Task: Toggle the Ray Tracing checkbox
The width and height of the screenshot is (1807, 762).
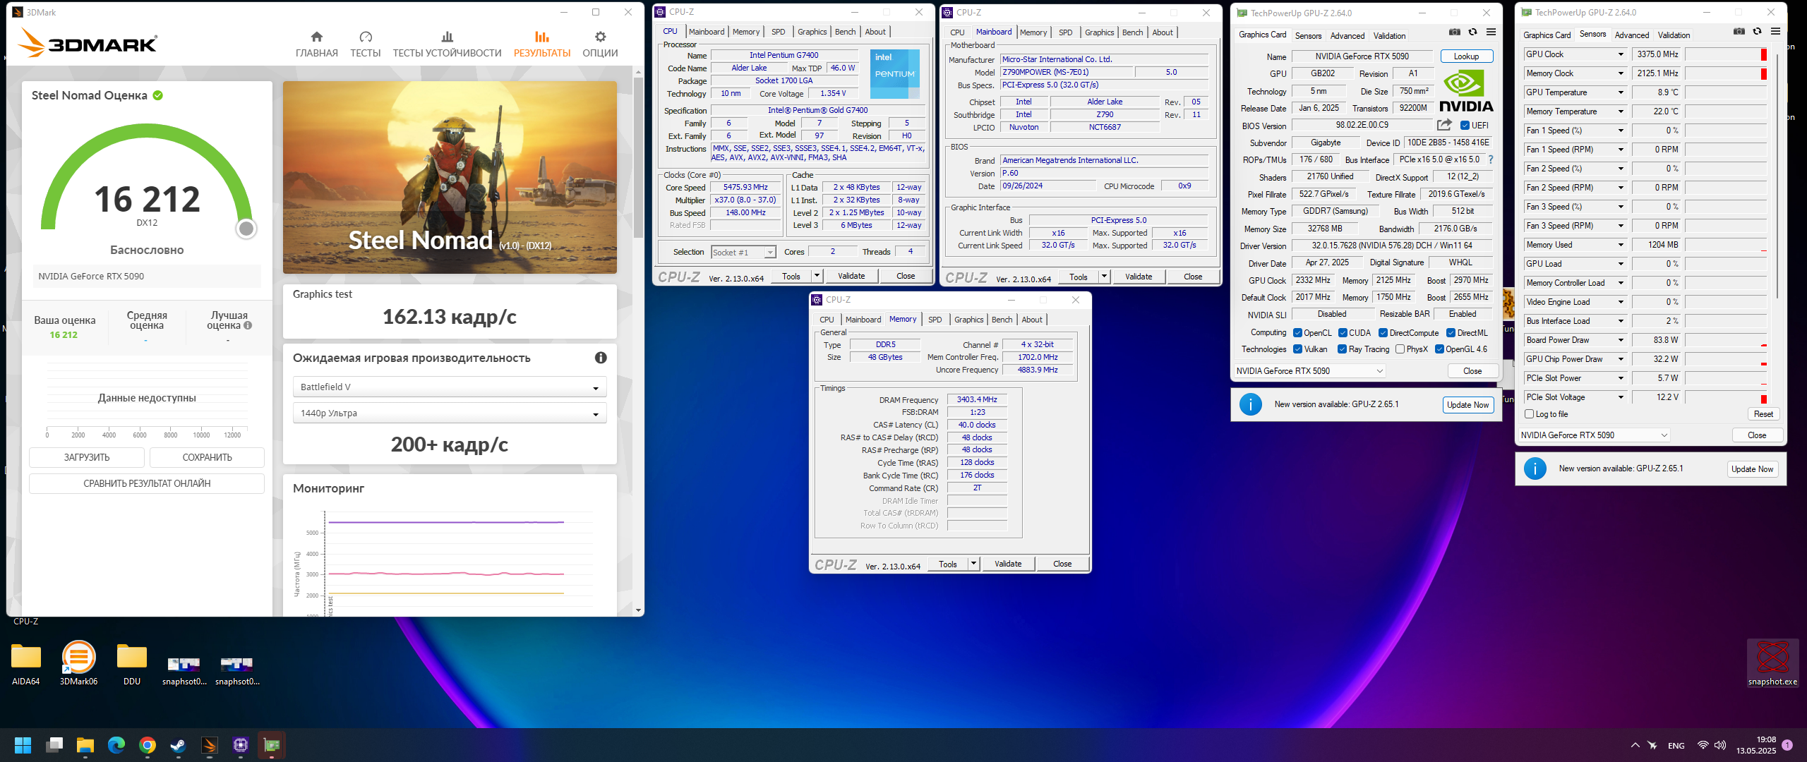Action: click(1343, 349)
